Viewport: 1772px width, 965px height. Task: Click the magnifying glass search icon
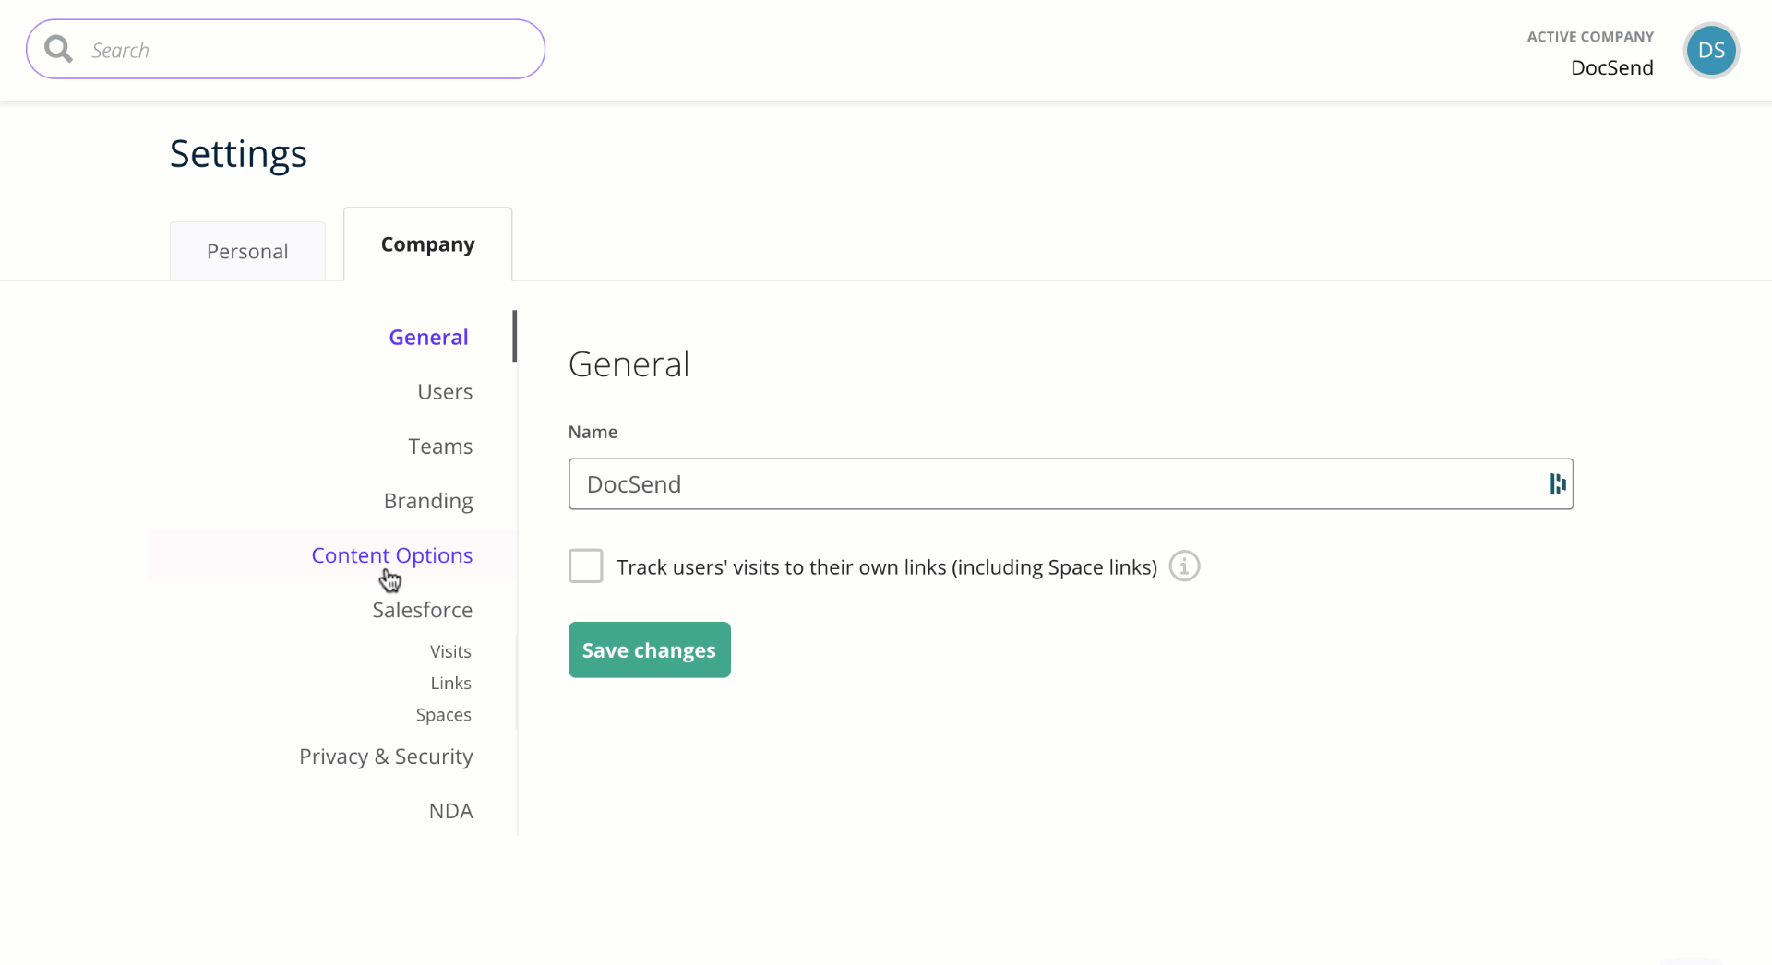click(58, 49)
